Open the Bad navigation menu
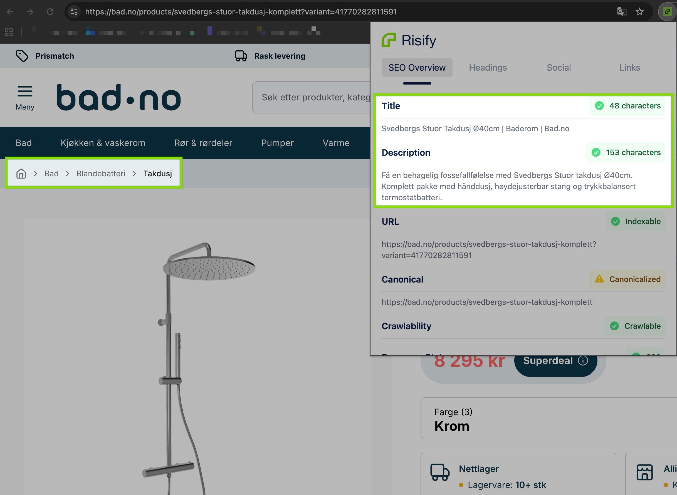This screenshot has width=677, height=495. click(x=24, y=143)
